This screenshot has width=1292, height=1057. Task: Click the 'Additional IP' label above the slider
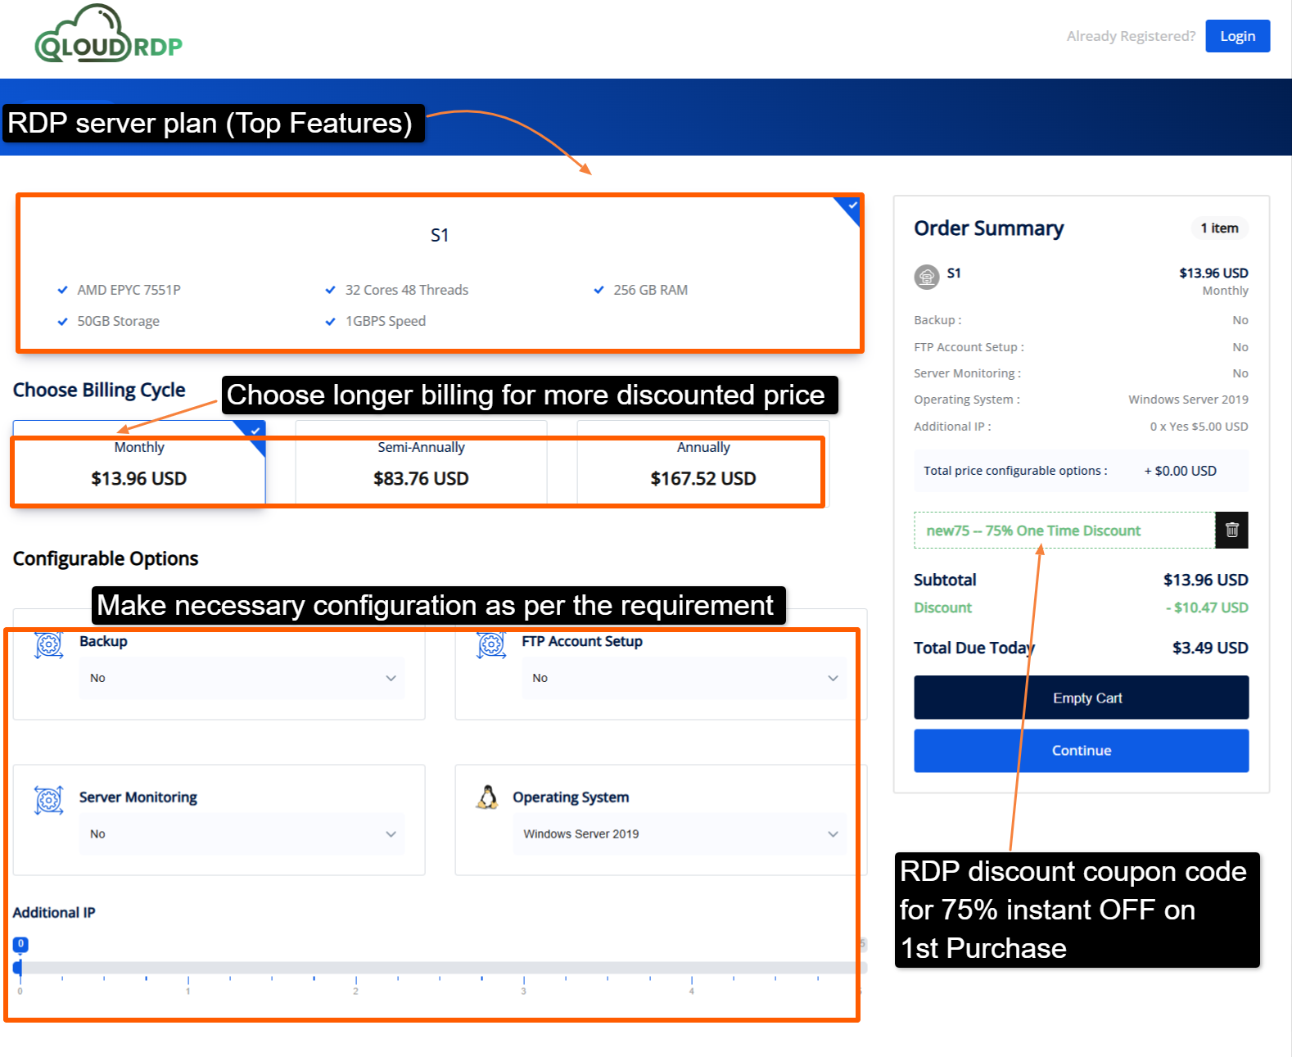[x=54, y=912]
